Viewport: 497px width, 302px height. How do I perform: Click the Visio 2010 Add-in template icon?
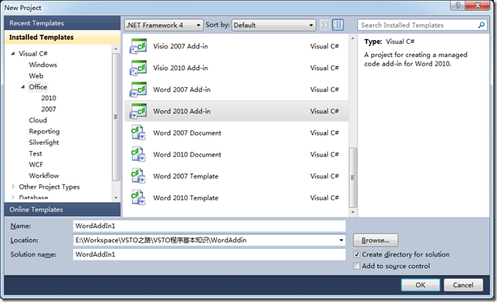138,68
